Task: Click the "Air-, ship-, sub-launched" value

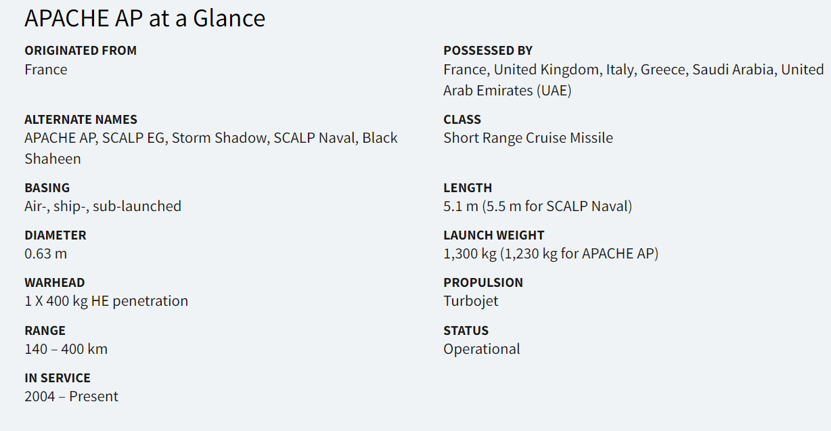Action: click(x=103, y=206)
